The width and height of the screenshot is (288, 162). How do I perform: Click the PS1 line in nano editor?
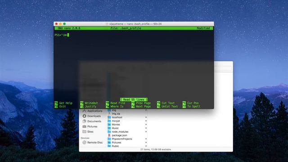click(62, 35)
